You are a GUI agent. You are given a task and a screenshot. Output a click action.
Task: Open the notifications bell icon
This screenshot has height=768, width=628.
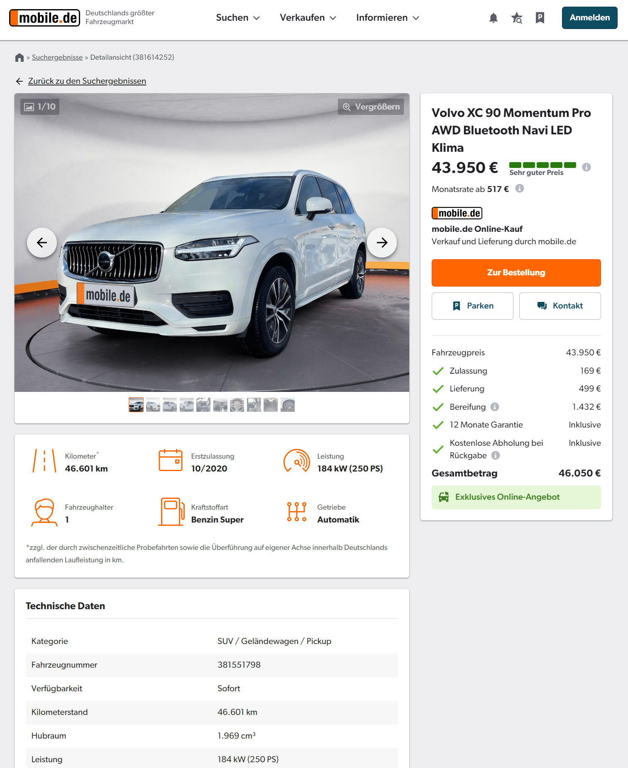point(493,18)
